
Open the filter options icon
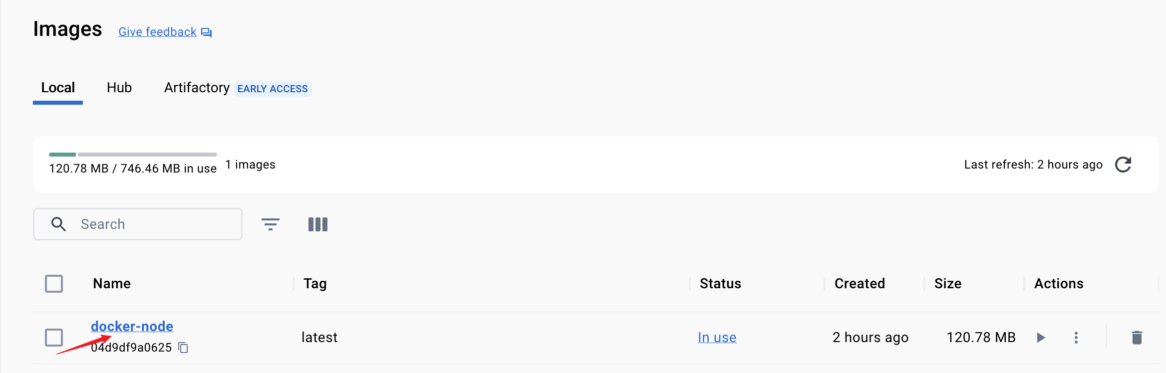(271, 224)
